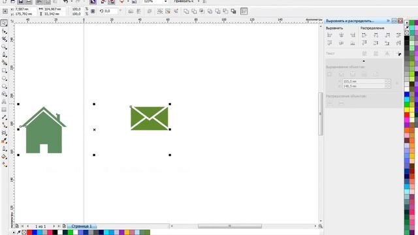Click the Group objects toolbar icon
The height and width of the screenshot is (235, 418).
point(159,11)
